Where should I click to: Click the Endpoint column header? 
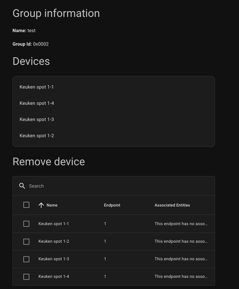tap(112, 205)
